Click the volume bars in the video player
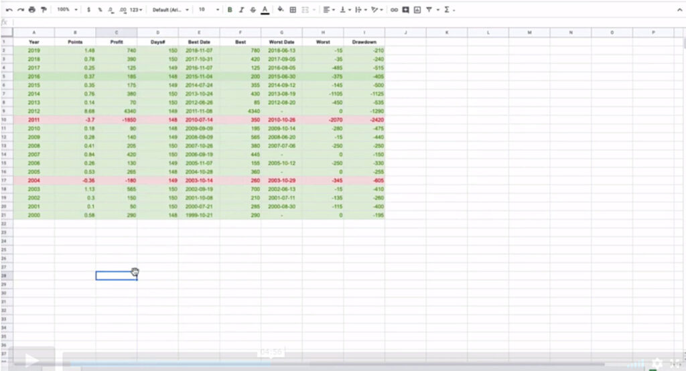The width and height of the screenshot is (686, 371). pos(636,364)
